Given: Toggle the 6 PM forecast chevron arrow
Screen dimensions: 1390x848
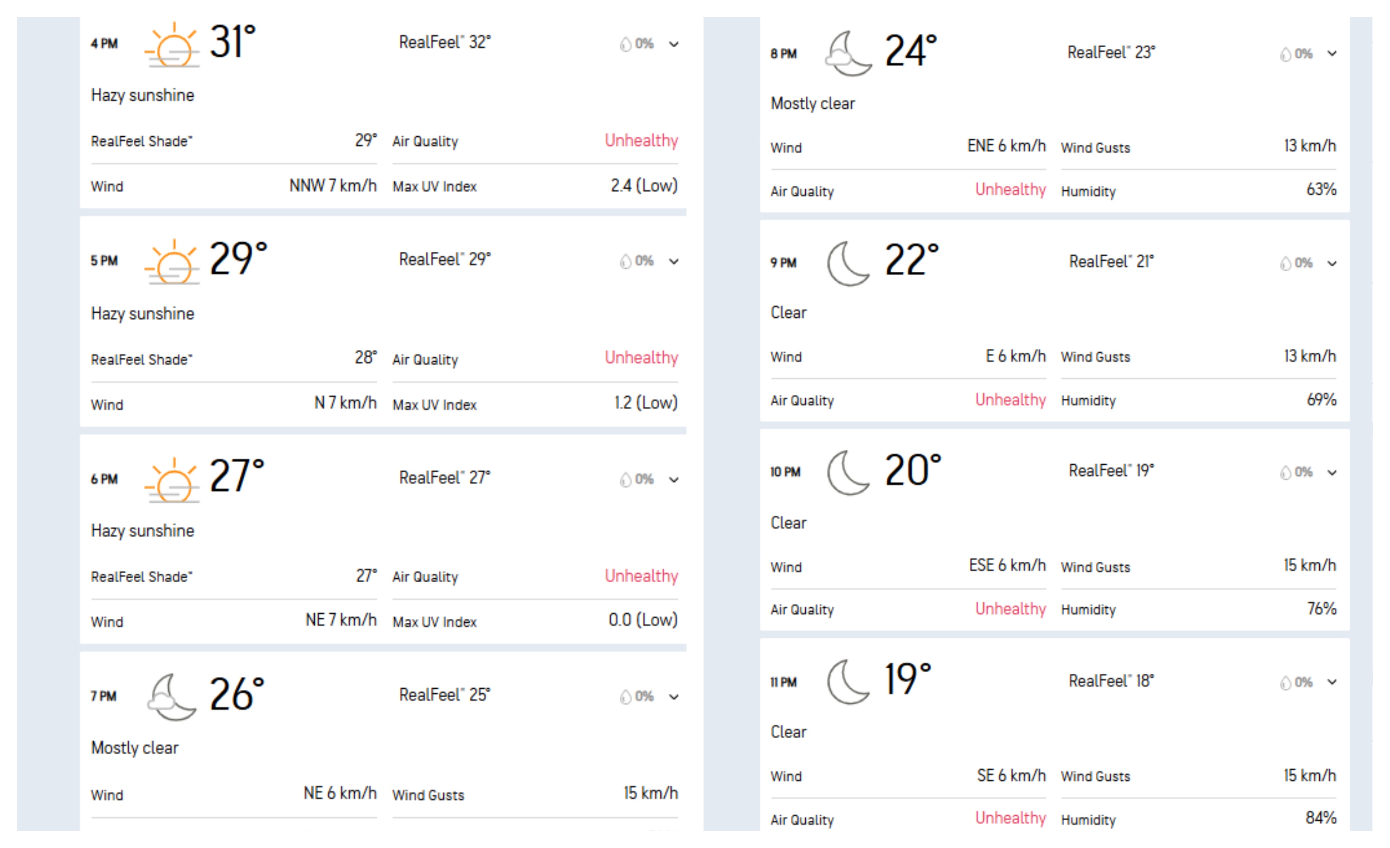Looking at the screenshot, I should 674,480.
